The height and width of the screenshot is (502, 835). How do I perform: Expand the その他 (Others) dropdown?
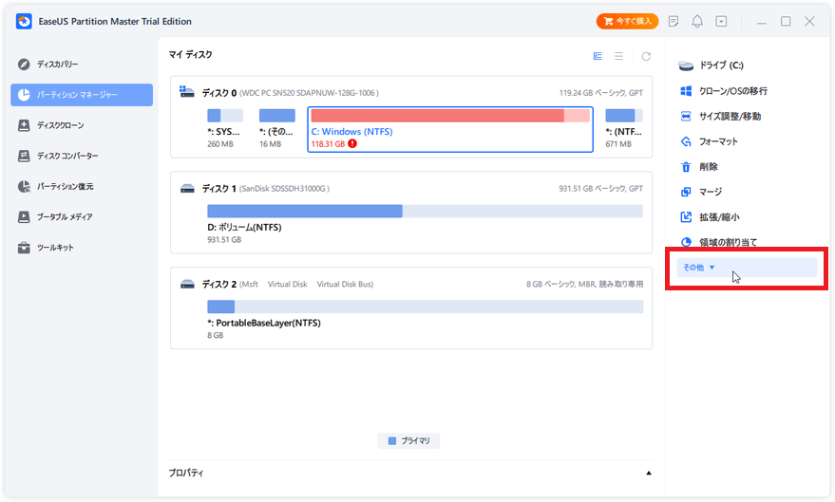tap(699, 268)
